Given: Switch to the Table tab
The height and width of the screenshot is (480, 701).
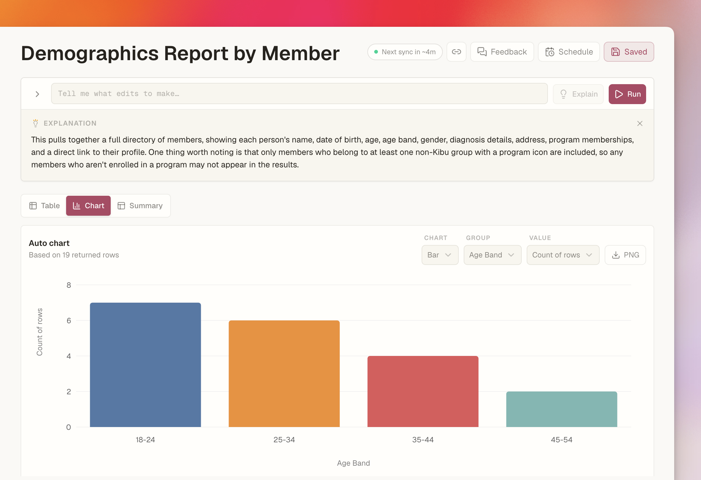Looking at the screenshot, I should pyautogui.click(x=44, y=206).
